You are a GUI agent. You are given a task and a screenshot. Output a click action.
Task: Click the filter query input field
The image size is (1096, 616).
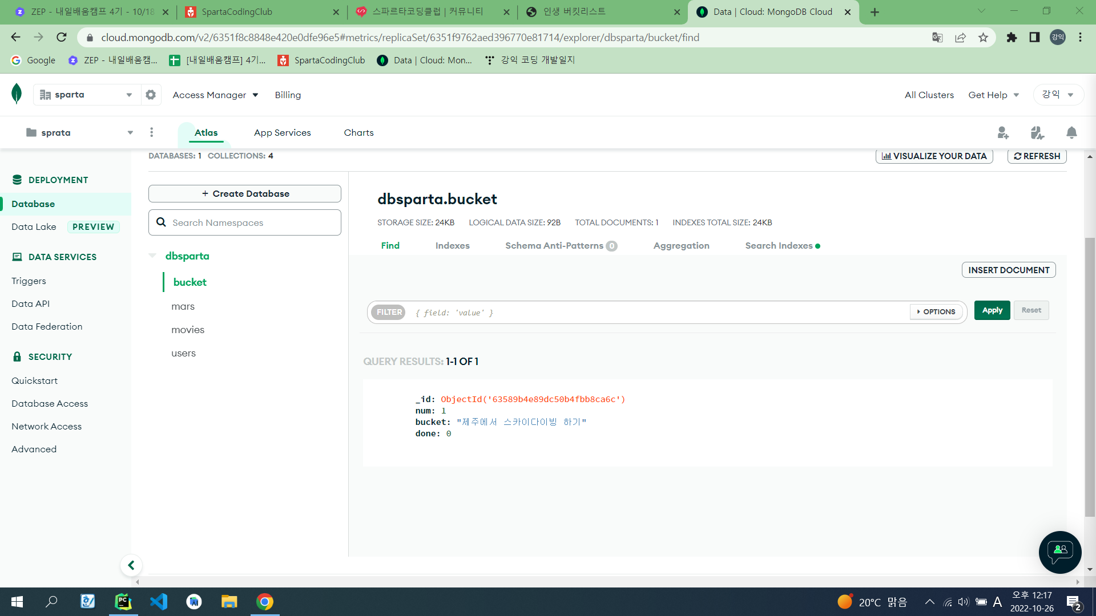659,313
